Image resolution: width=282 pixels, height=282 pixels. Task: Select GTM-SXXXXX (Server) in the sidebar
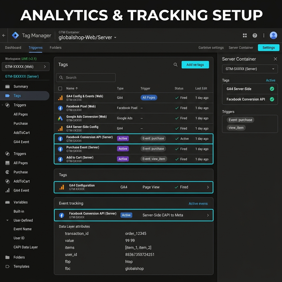click(x=22, y=77)
